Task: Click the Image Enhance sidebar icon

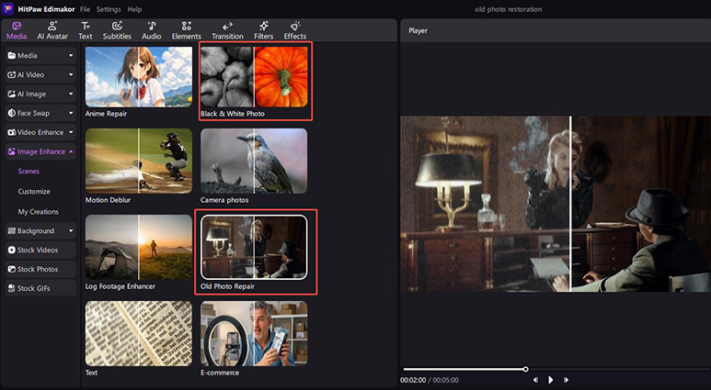Action: point(12,151)
